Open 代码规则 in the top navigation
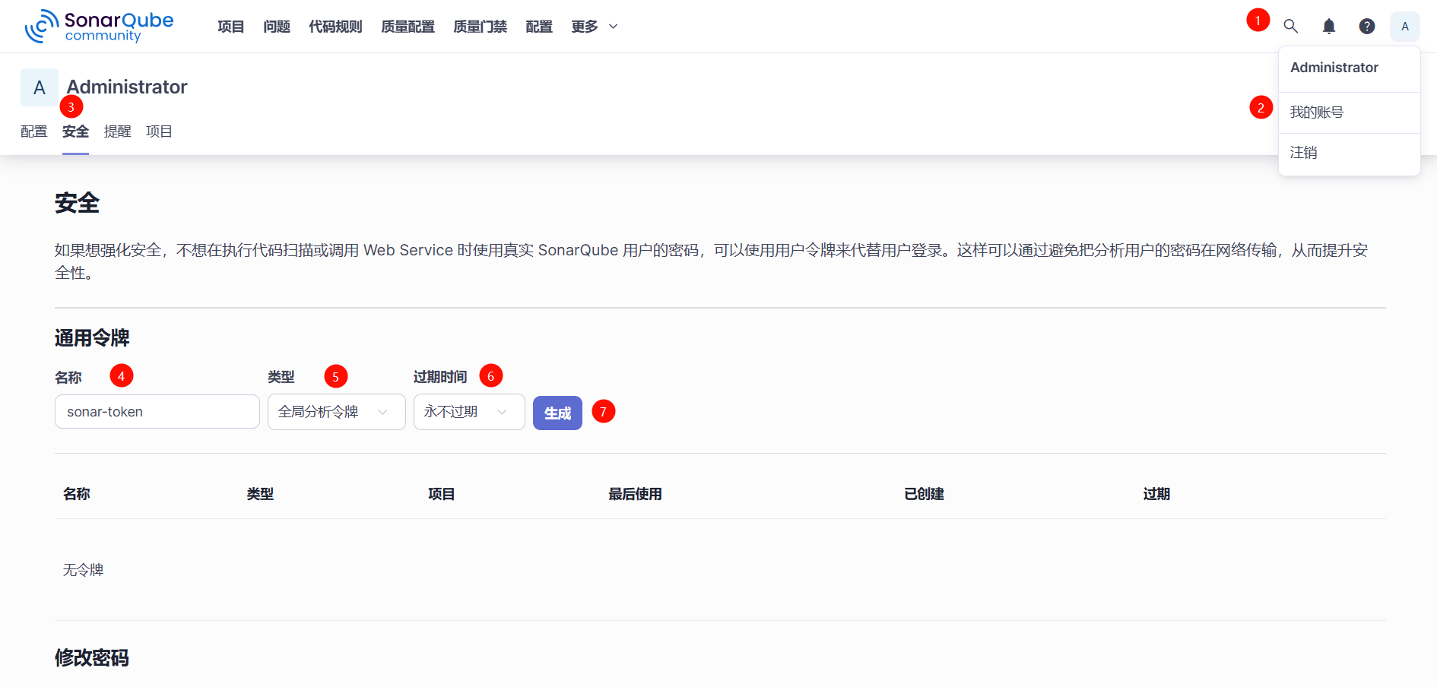 point(335,27)
